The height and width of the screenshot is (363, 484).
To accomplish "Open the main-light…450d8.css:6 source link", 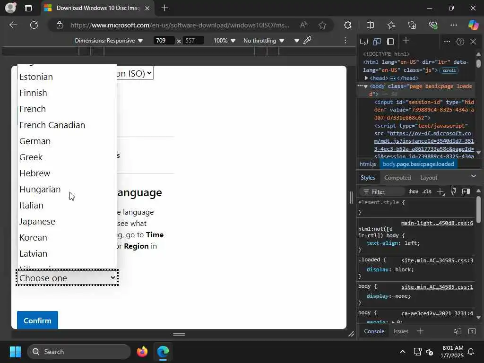I will [x=437, y=223].
